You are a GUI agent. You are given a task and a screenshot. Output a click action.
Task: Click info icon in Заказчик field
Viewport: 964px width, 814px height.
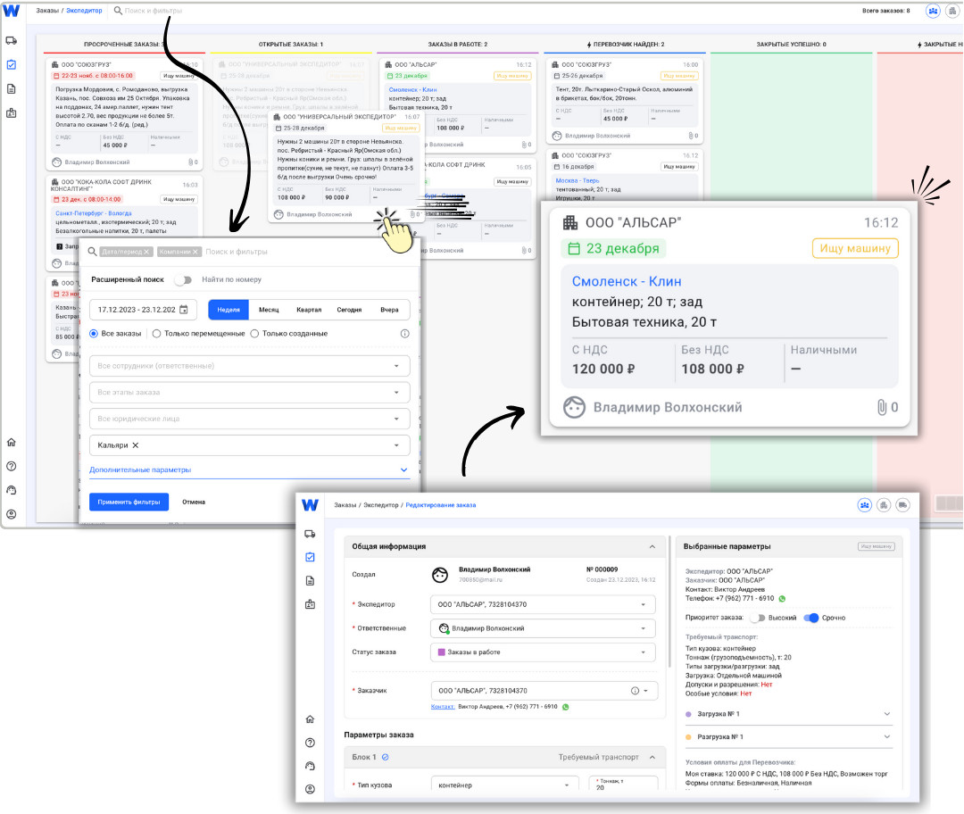tap(635, 691)
